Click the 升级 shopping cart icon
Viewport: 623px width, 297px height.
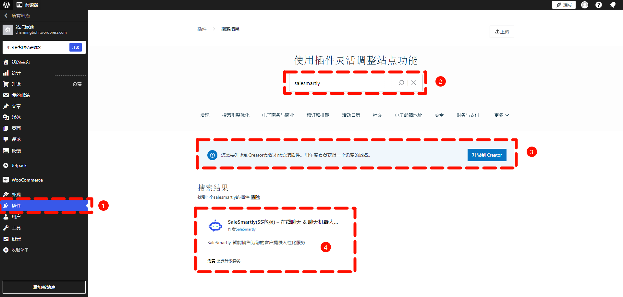[x=6, y=84]
